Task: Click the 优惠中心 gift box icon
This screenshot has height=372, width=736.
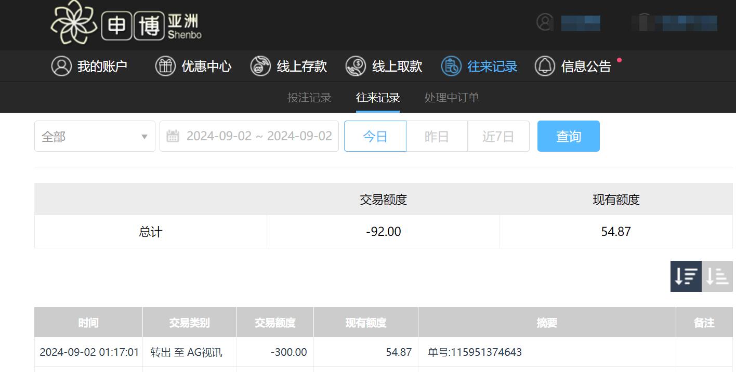Action: point(165,66)
